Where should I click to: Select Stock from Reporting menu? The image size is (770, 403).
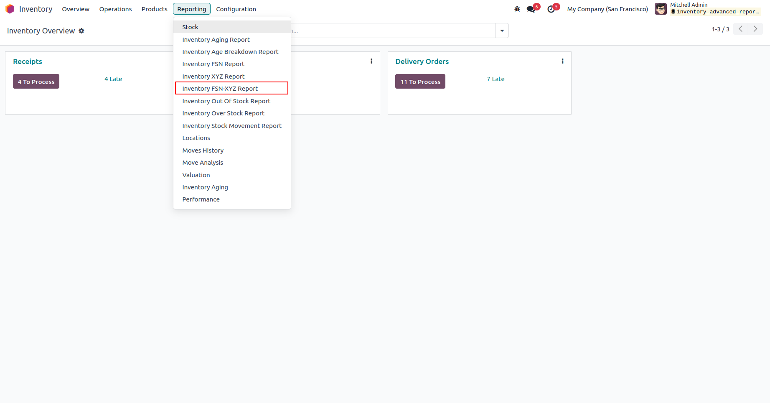pyautogui.click(x=232, y=27)
